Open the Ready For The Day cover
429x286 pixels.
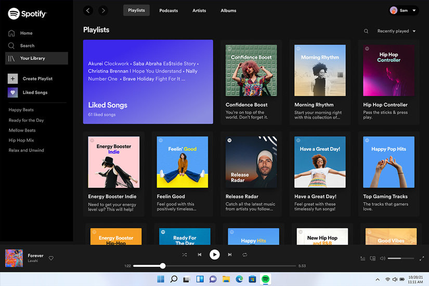pyautogui.click(x=185, y=237)
